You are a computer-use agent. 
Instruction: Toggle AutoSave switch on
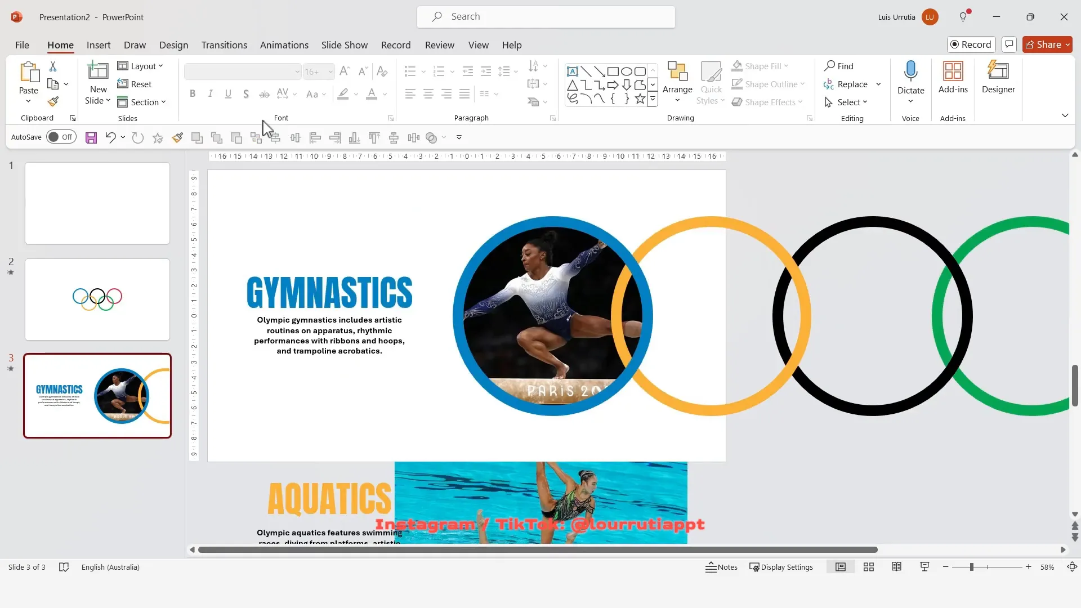click(x=61, y=137)
